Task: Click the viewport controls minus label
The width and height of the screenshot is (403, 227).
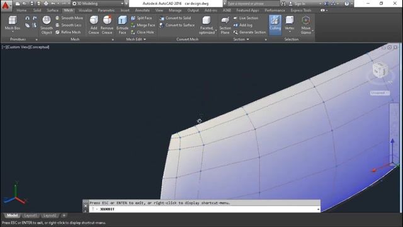Action: pos(4,47)
